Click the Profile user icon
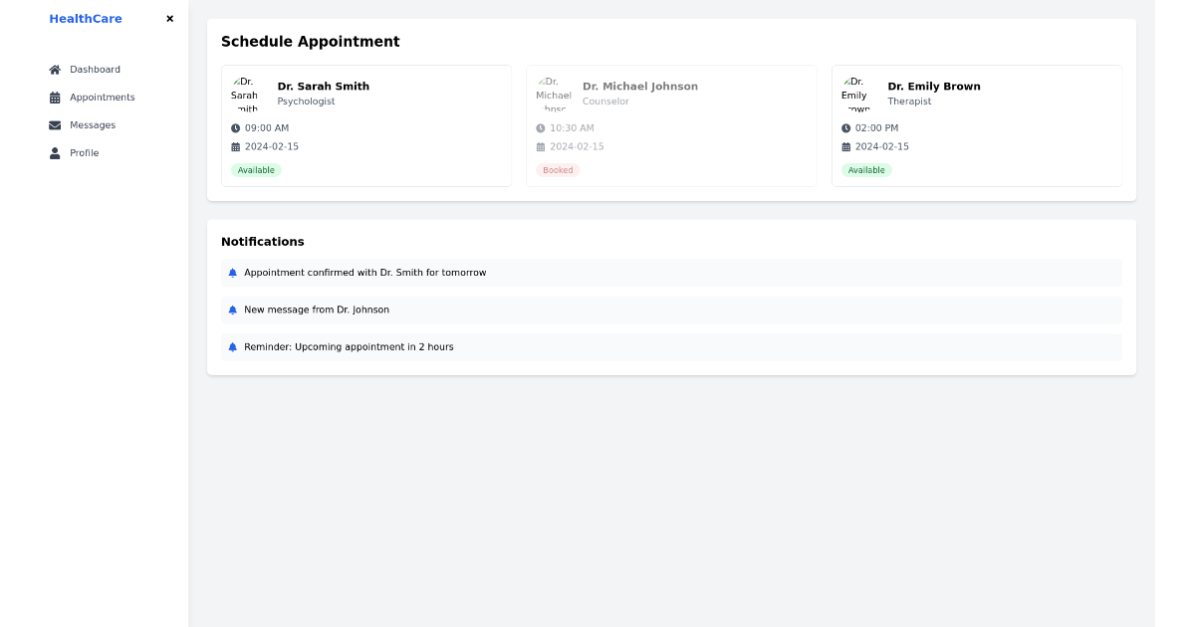The width and height of the screenshot is (1195, 627). click(55, 153)
